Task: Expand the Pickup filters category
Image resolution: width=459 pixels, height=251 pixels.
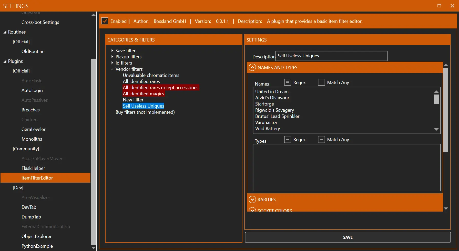Action: 112,57
